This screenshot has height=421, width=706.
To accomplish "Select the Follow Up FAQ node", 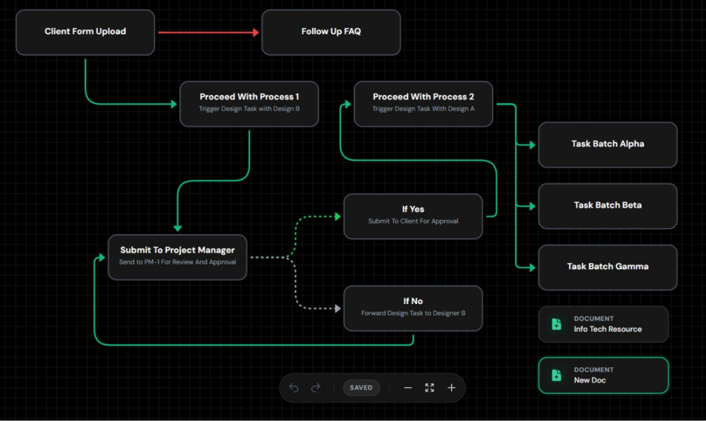I will pos(331,32).
